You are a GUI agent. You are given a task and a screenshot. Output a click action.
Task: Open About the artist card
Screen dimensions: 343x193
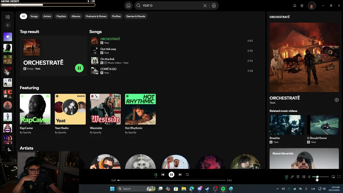[x=304, y=158]
